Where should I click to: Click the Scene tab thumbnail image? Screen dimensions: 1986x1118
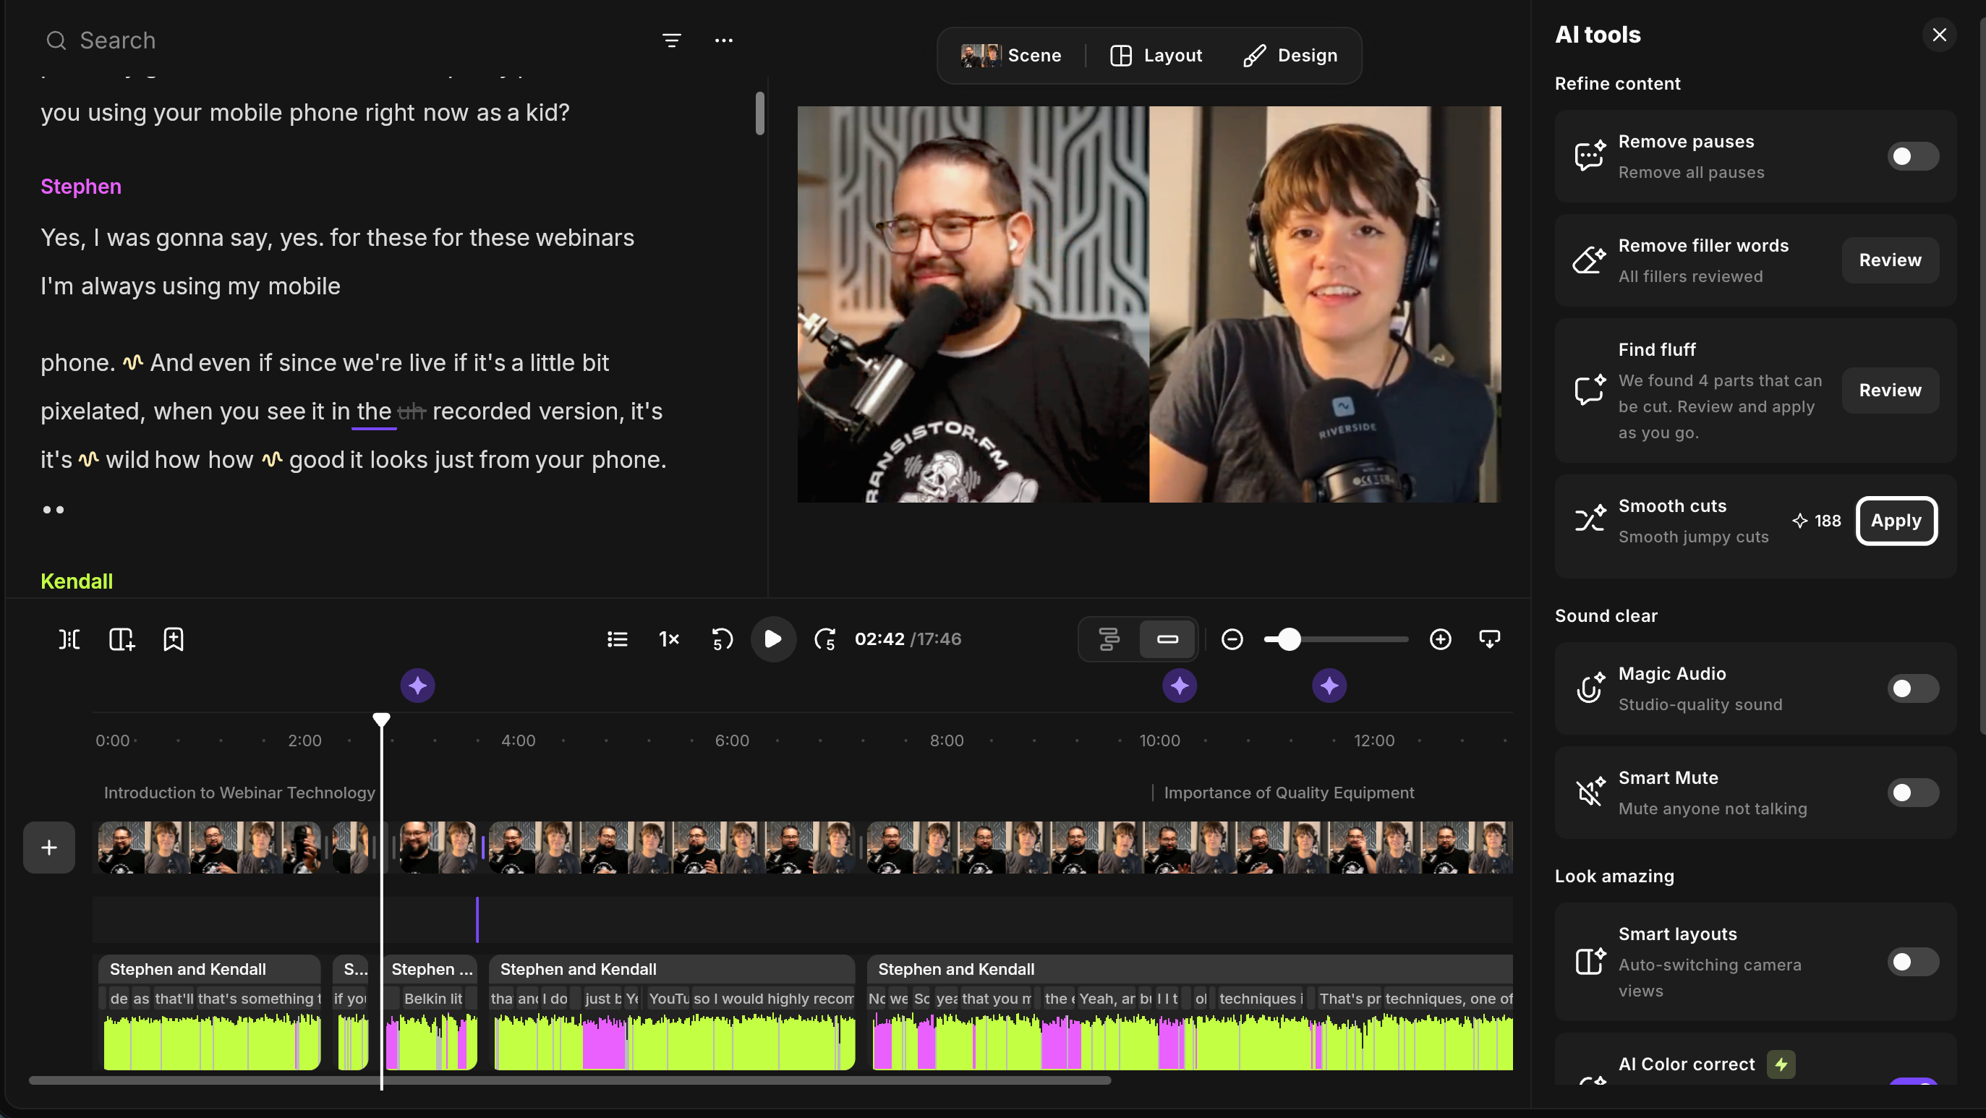click(980, 56)
